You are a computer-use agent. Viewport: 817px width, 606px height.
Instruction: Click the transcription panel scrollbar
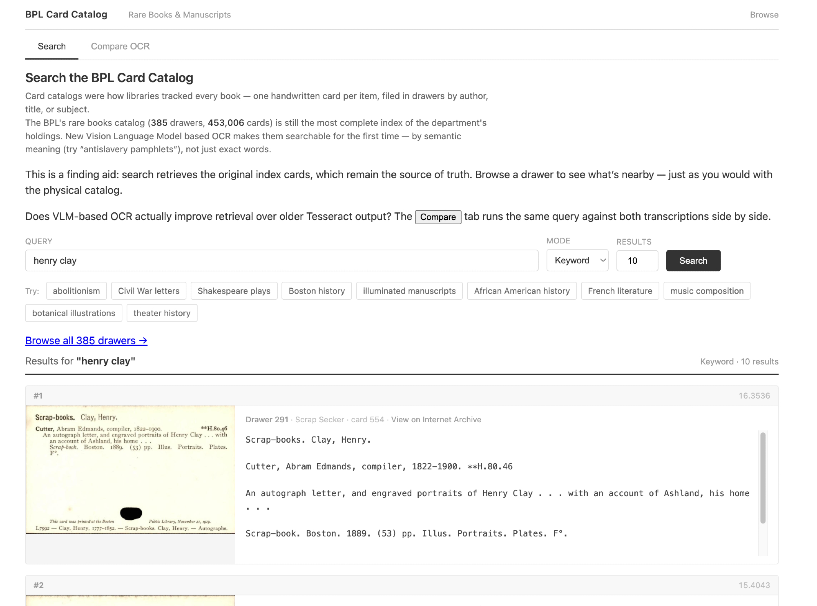tap(762, 478)
